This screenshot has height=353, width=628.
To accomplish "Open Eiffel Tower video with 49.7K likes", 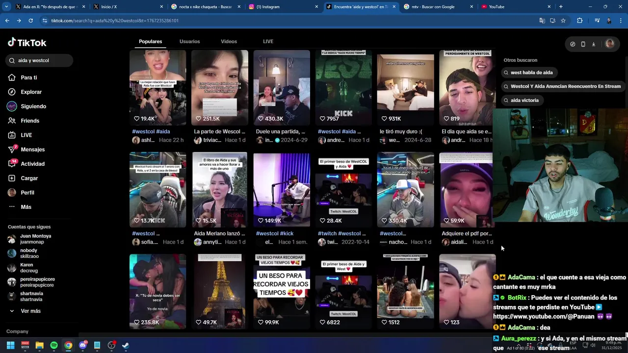I will [219, 292].
